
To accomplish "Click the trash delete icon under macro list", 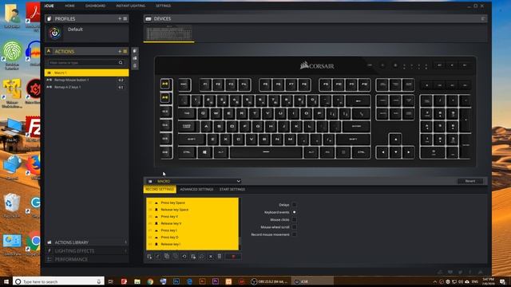I will tap(220, 257).
